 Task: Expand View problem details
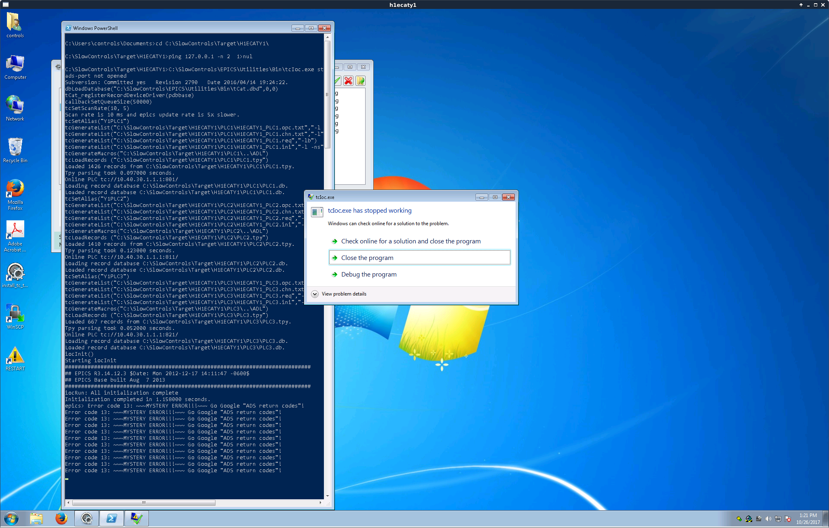coord(315,294)
